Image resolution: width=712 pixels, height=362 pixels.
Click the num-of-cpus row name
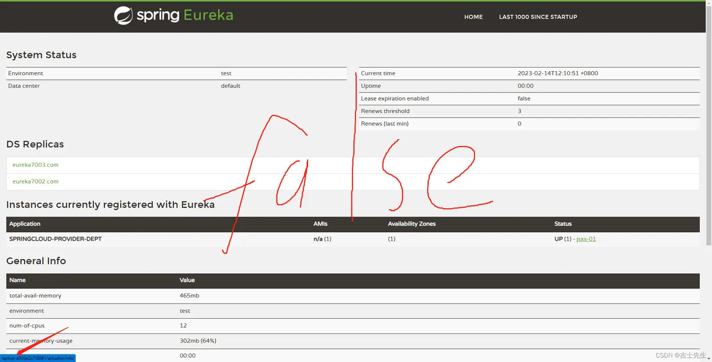[26, 325]
